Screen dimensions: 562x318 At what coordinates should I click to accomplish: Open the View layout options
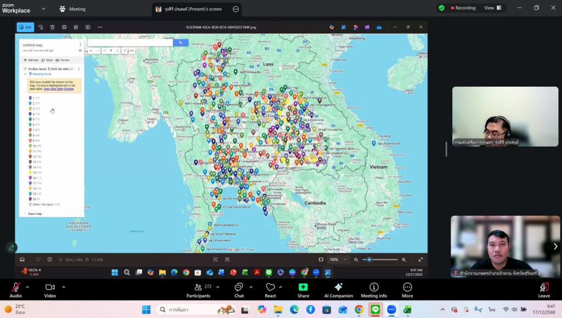point(492,8)
